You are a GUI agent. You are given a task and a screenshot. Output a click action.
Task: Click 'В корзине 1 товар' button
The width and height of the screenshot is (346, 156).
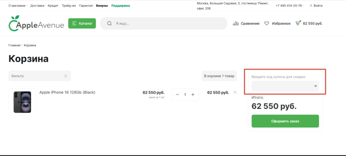(x=219, y=76)
